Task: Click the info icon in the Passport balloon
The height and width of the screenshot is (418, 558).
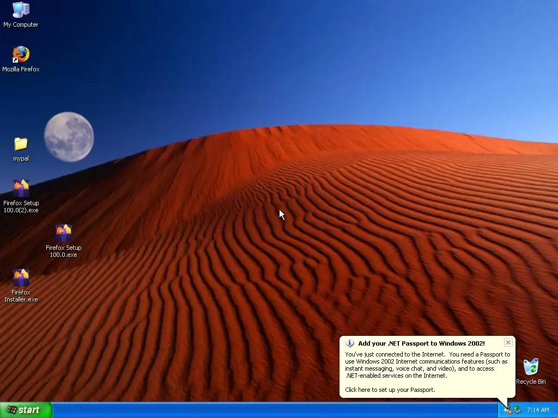Action: 350,343
